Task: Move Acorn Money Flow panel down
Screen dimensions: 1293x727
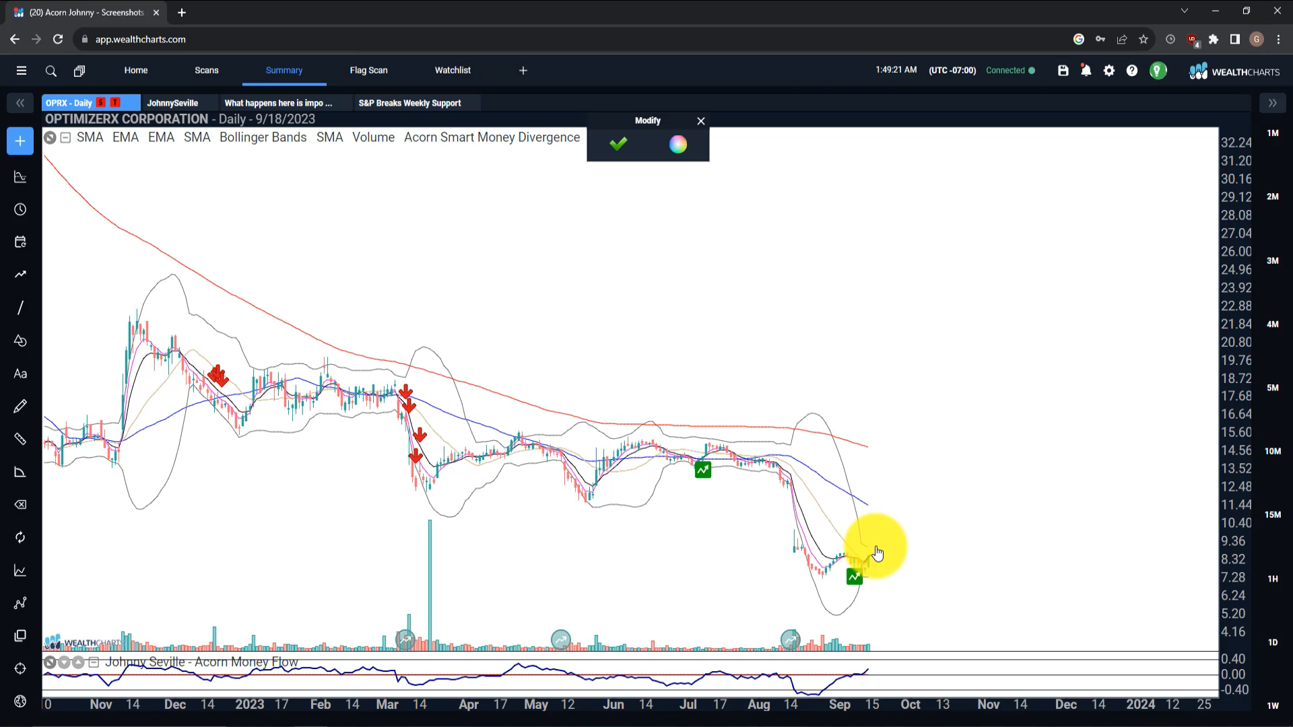Action: (x=64, y=662)
